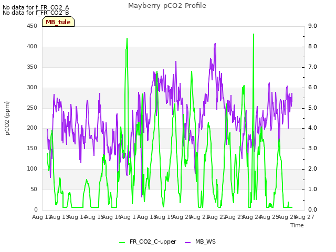336x252 pixels.
Task: Click the 3.0 right axis tick label
Action: click(313, 148)
